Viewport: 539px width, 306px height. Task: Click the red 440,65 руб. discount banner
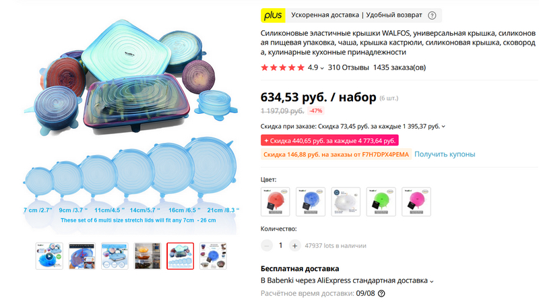(329, 141)
